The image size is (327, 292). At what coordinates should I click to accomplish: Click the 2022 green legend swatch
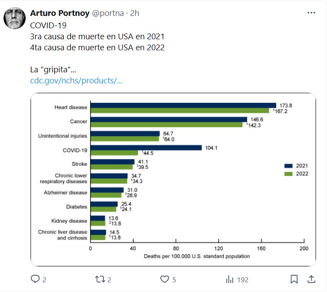coord(289,174)
